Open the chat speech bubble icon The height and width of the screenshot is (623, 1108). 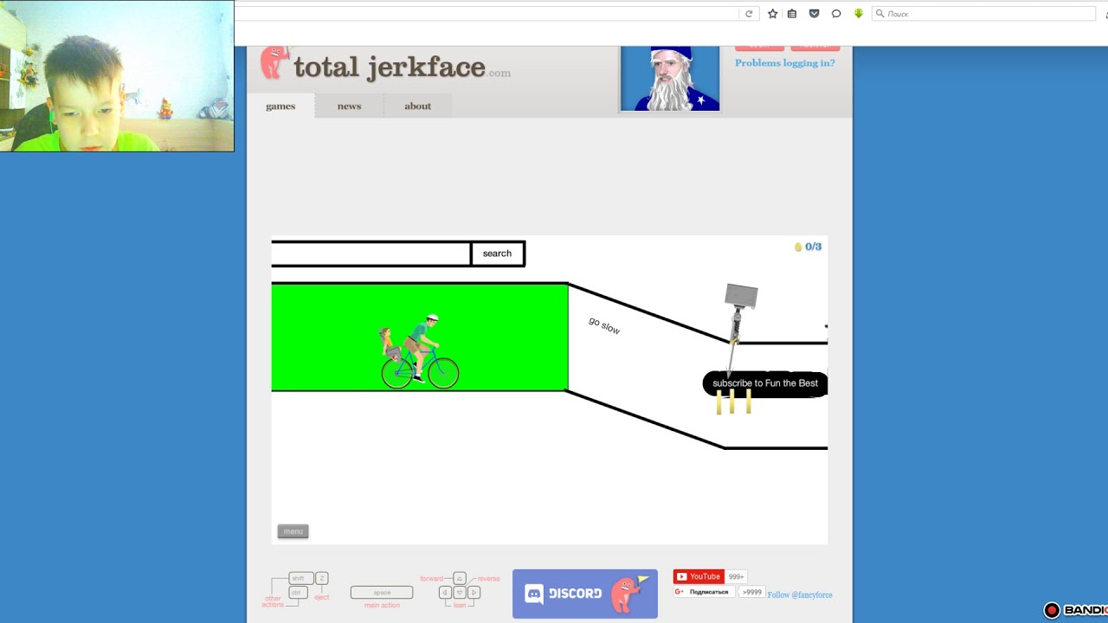coord(836,14)
